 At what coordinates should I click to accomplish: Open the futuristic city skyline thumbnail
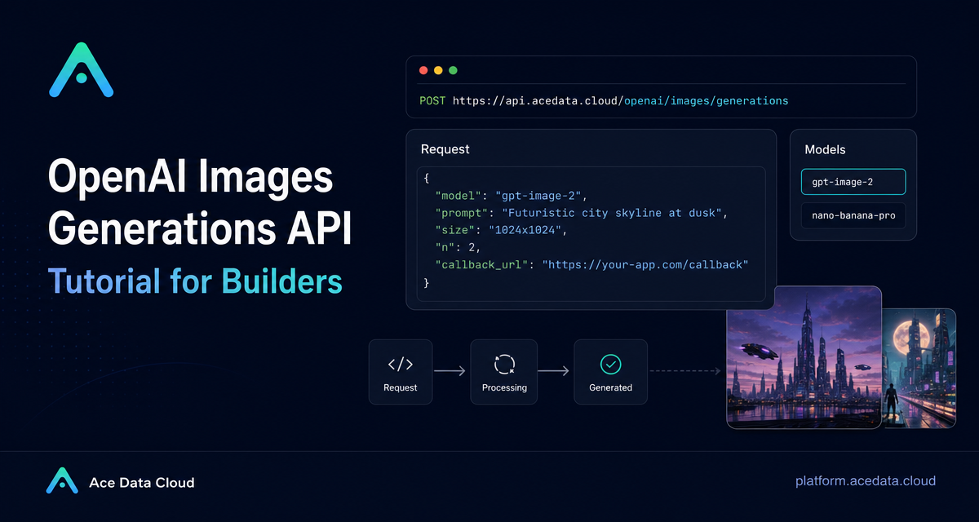tap(804, 356)
